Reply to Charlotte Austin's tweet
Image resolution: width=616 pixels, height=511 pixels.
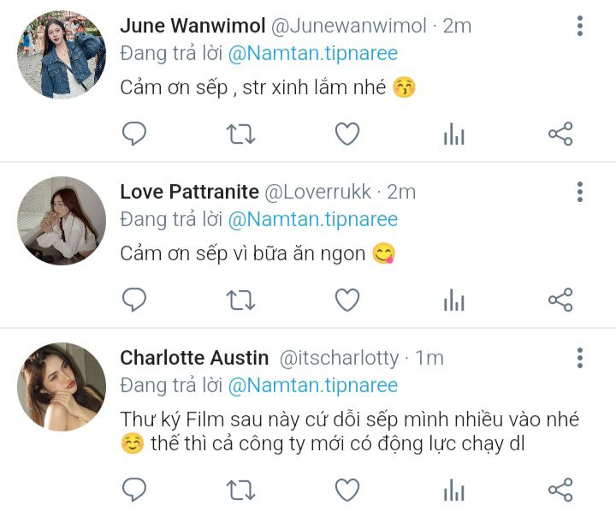coord(134,490)
